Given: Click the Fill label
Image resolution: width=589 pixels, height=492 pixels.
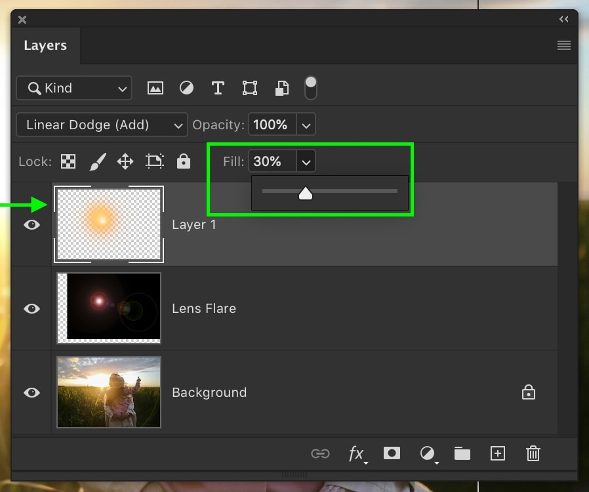Looking at the screenshot, I should coord(234,161).
